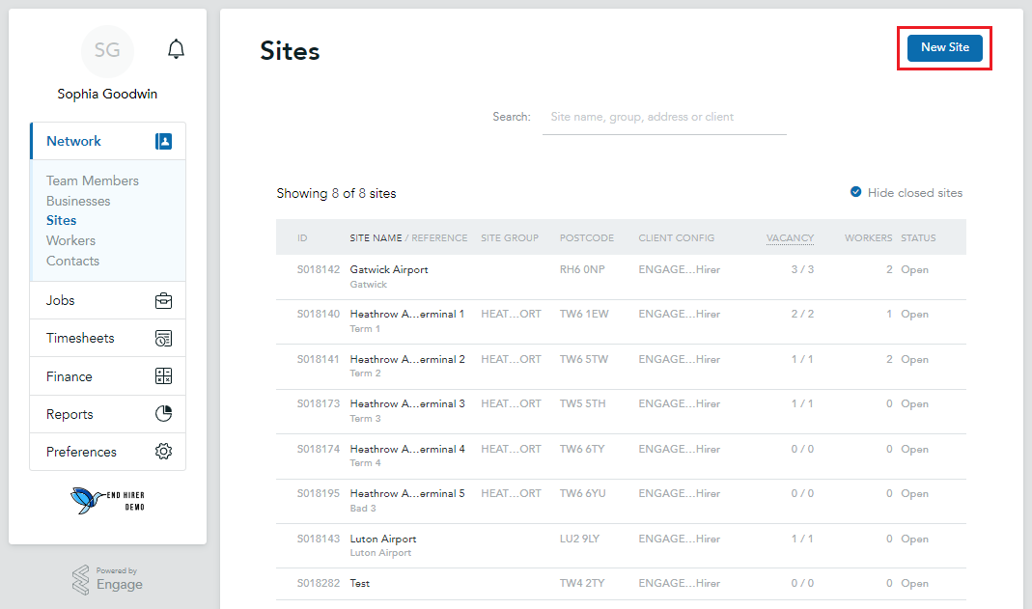Click the End Hirer Demo bird logo
The image size is (1032, 609).
click(x=107, y=501)
